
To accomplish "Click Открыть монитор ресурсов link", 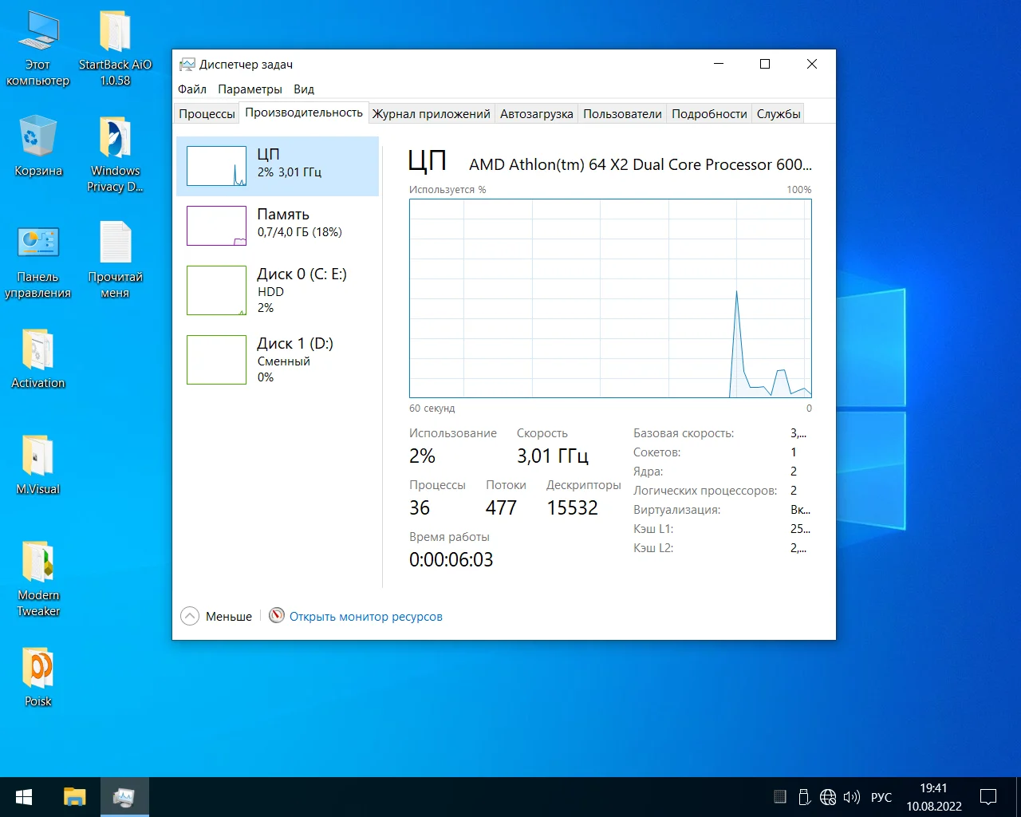I will pyautogui.click(x=365, y=617).
